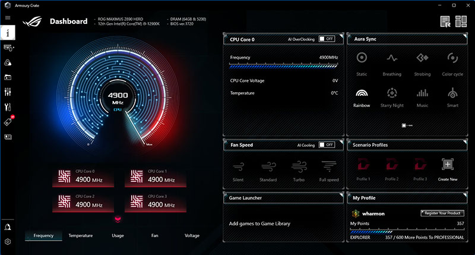Image resolution: width=475 pixels, height=255 pixels.
Task: Select the Color cycle lighting effect
Action: (x=452, y=64)
